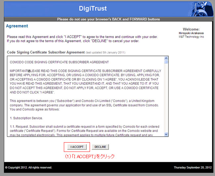
Task: Click the Agreement page heading
Action: 17,26
